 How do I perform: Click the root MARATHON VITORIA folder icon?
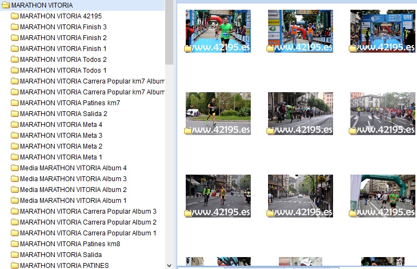tap(6, 5)
